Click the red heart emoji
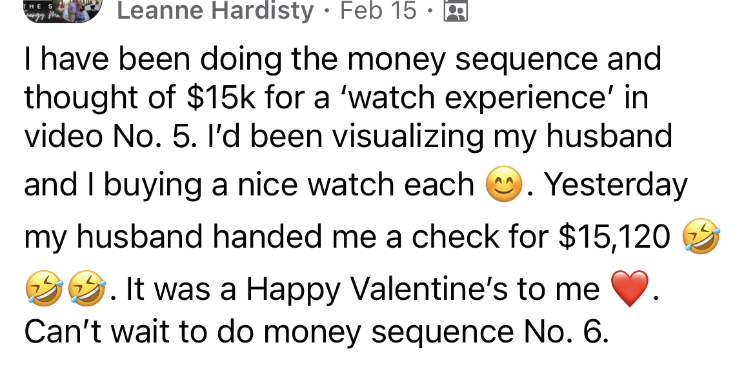Image resolution: width=755 pixels, height=367 pixels. [628, 290]
